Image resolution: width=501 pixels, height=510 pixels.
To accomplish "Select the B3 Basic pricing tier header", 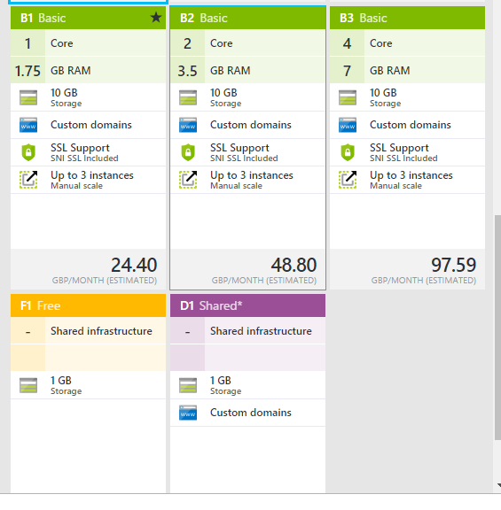I will pos(408,18).
